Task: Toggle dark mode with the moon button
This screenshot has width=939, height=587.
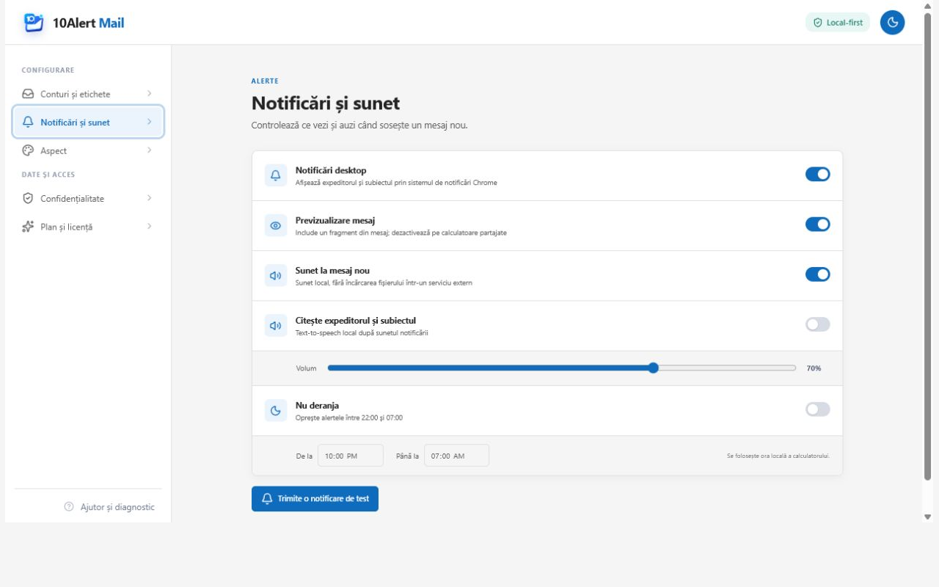Action: (x=892, y=23)
